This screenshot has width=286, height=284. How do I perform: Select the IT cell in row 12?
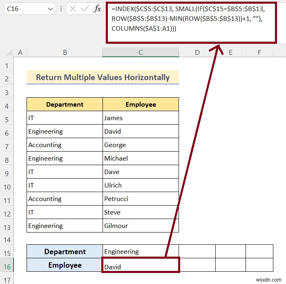[65, 212]
